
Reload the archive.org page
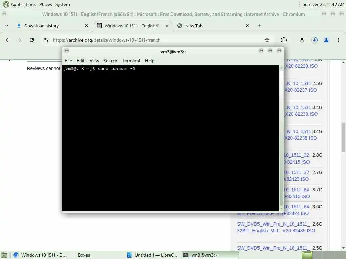click(32, 40)
